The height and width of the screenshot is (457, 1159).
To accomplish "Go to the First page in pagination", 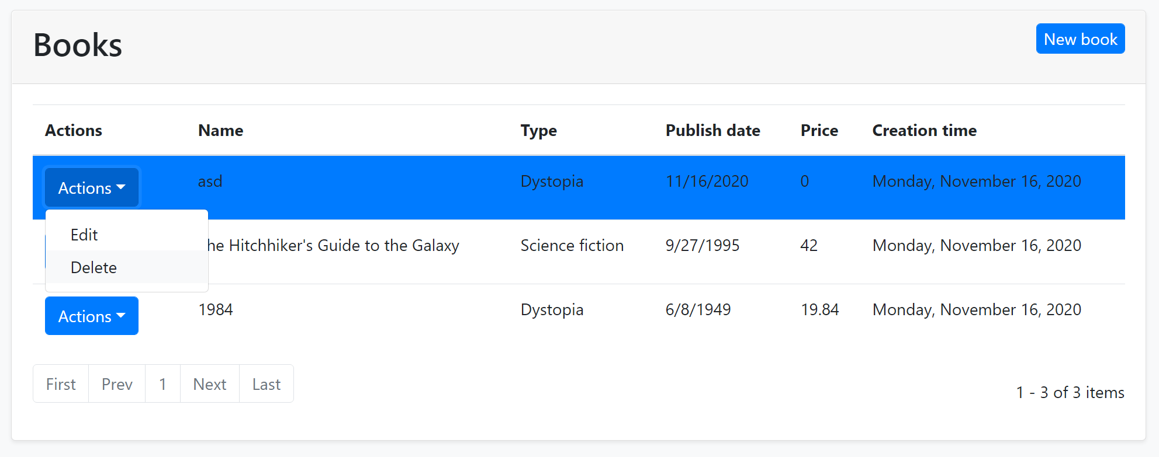I will coord(61,384).
